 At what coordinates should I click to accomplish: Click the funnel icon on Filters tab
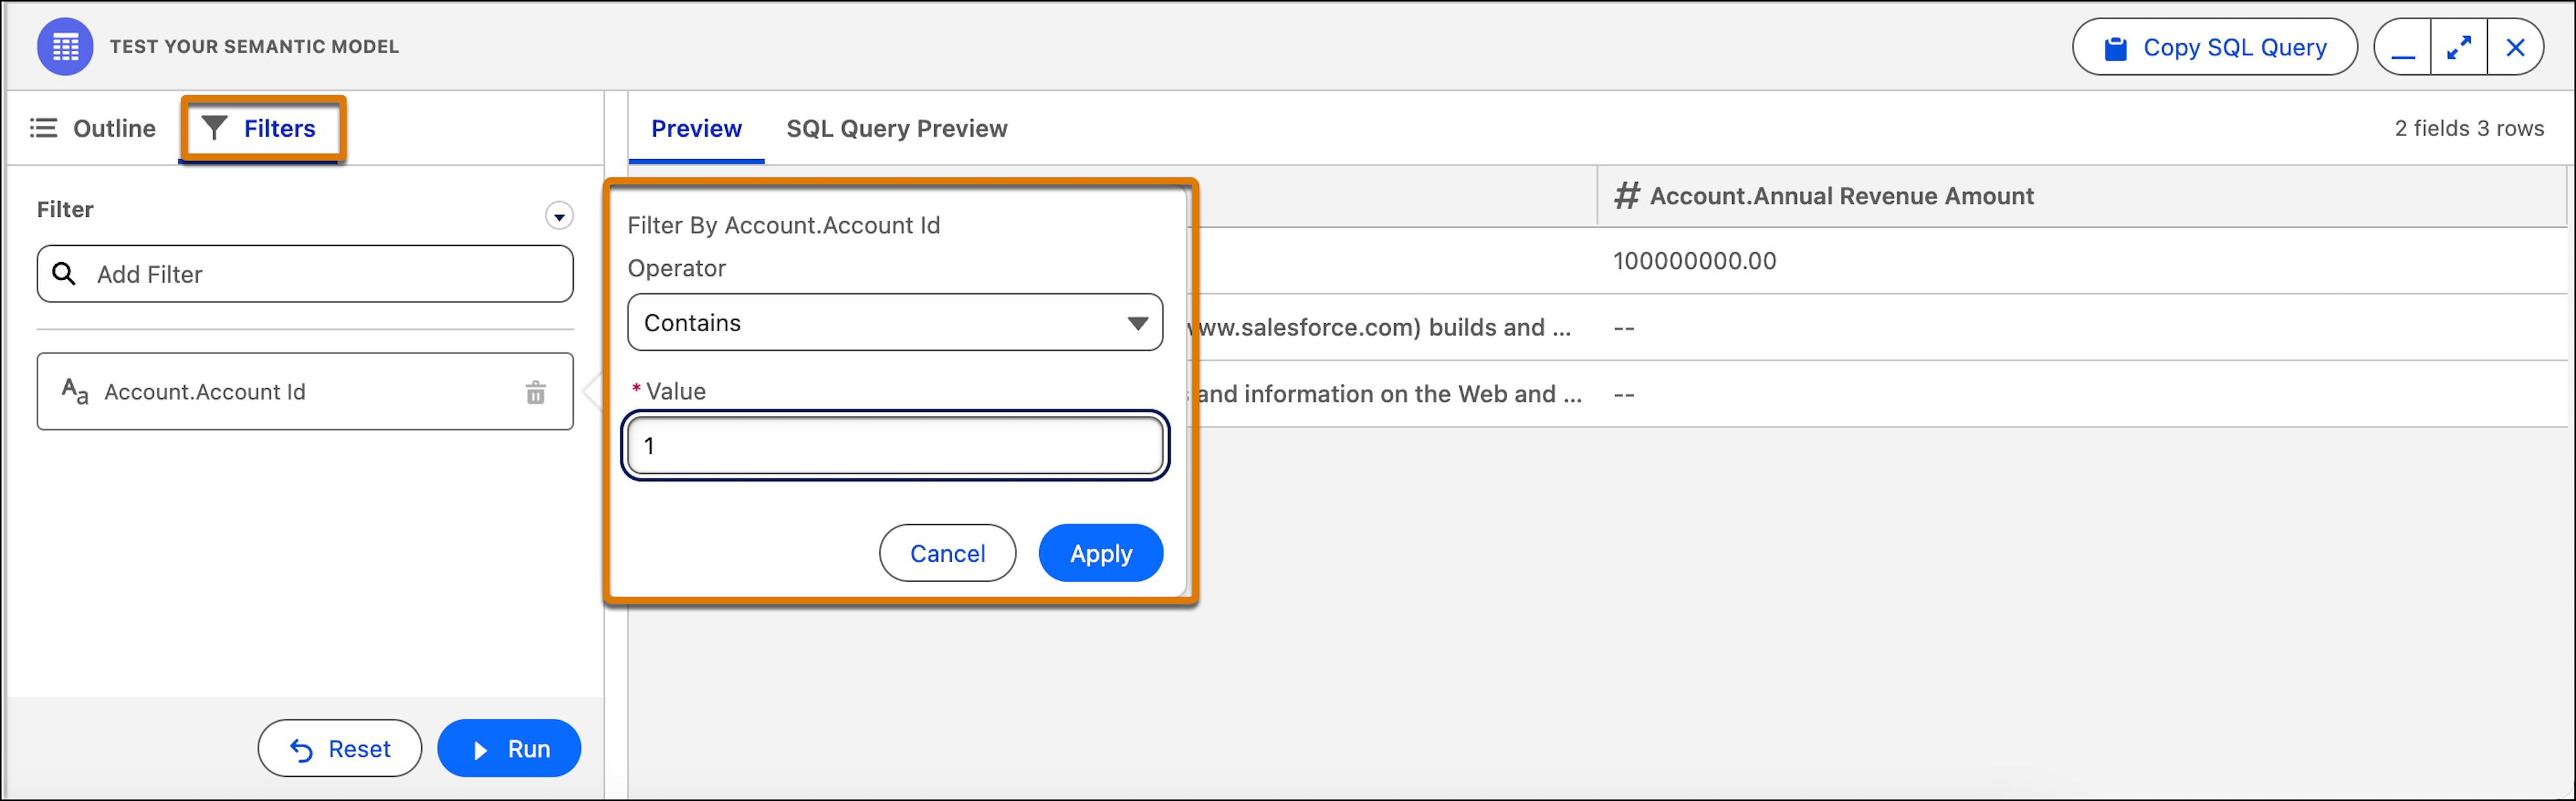215,128
